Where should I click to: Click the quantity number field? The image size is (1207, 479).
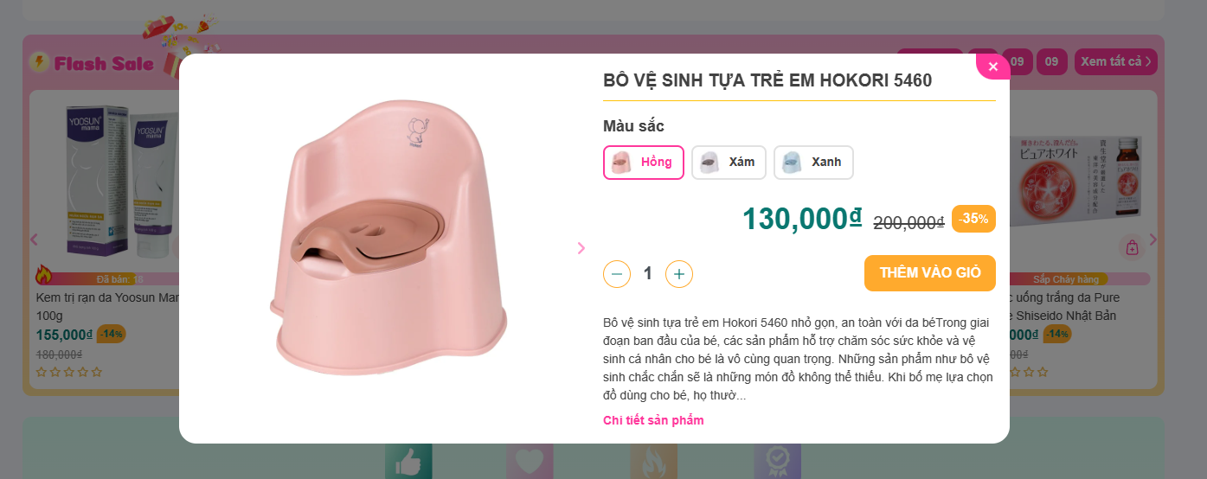point(648,274)
